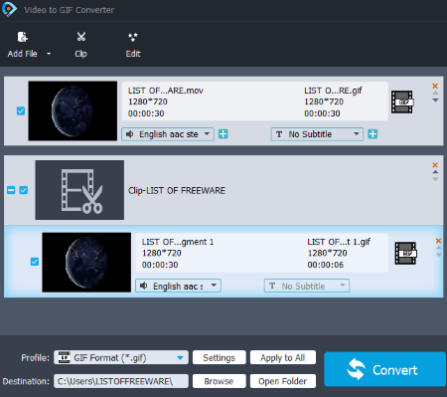Move Clip-LIST OF FREEWARE group up
Viewport: 447px width, 397px height.
coord(435,172)
